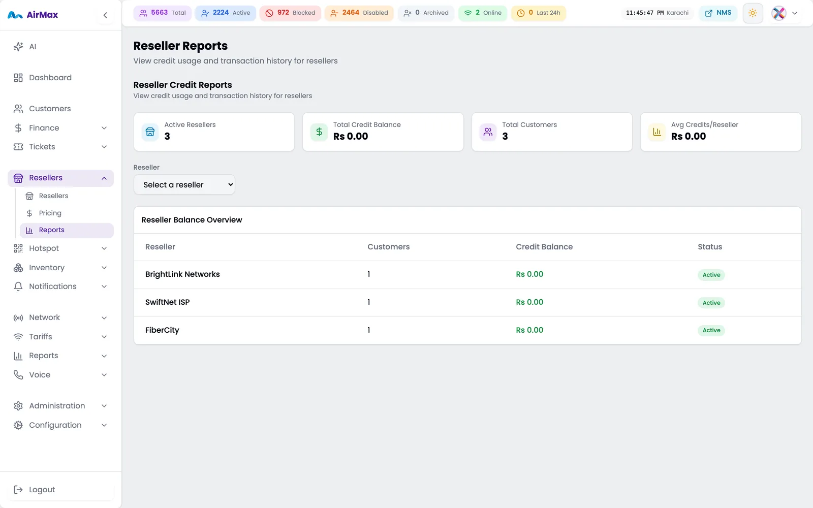
Task: Expand the Finance menu chevron
Action: [104, 128]
